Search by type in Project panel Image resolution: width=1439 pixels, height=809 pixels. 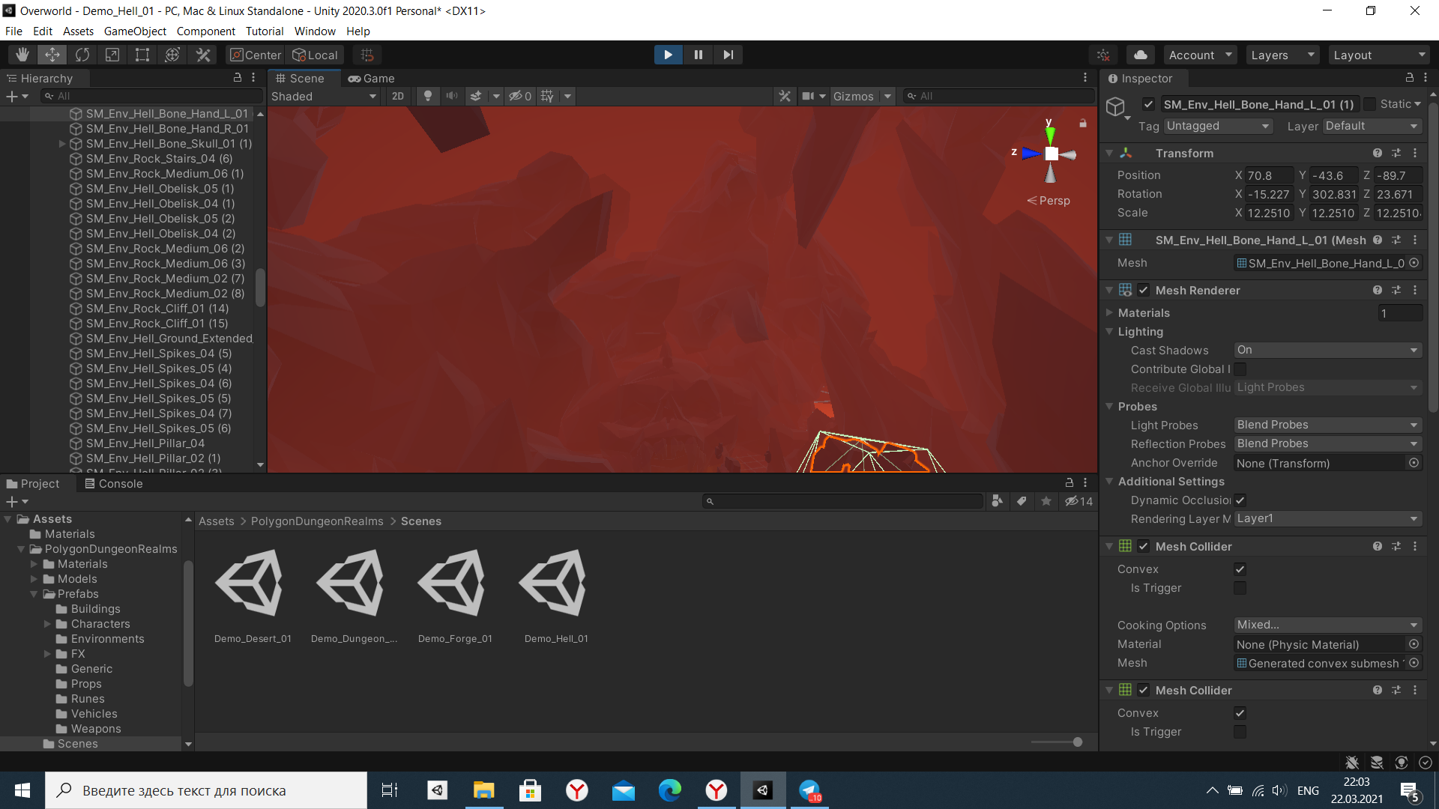(998, 501)
